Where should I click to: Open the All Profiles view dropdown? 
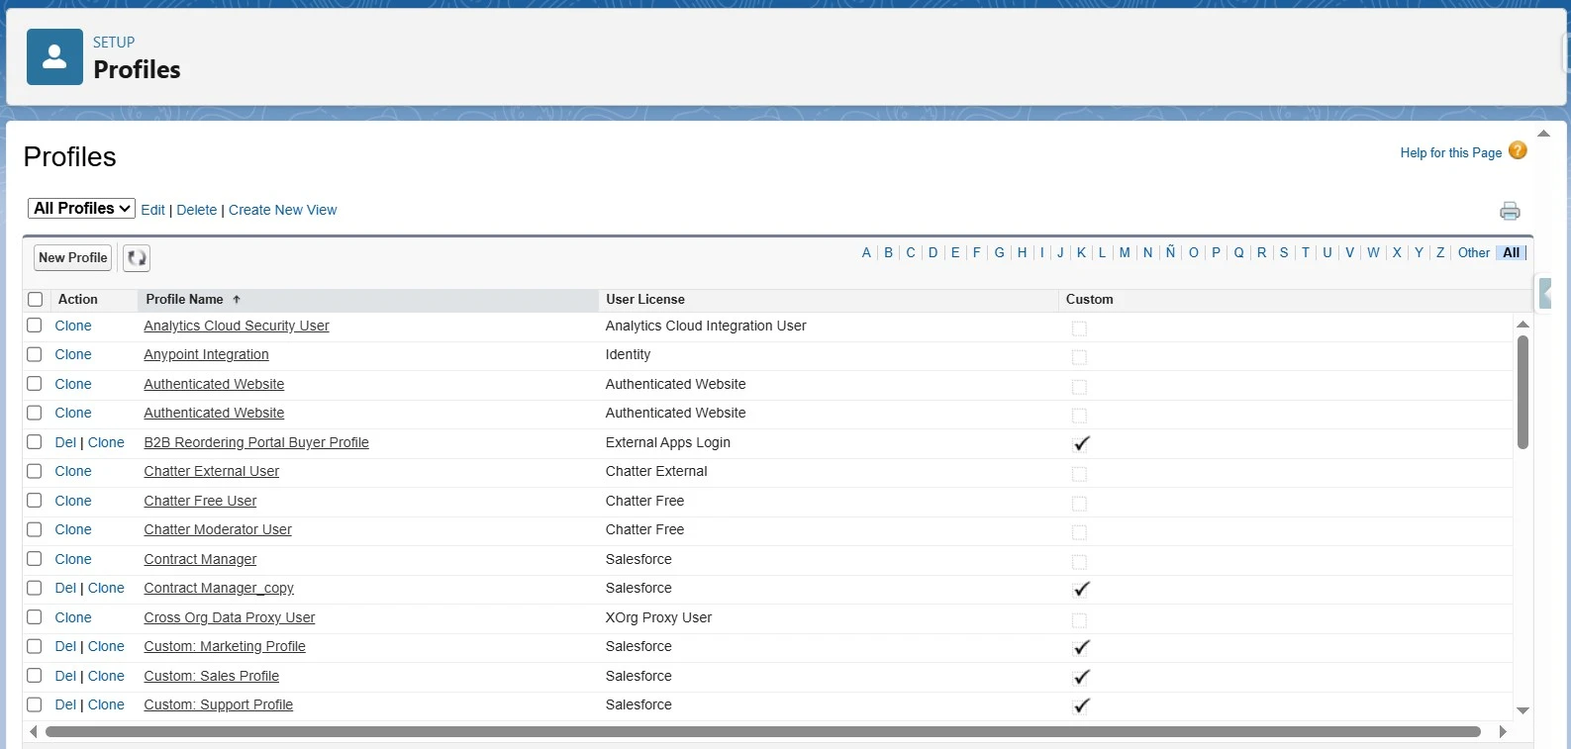81,209
